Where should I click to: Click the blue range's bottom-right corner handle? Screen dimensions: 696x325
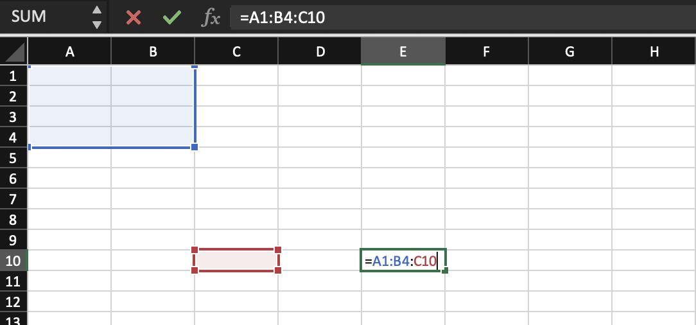click(x=195, y=147)
